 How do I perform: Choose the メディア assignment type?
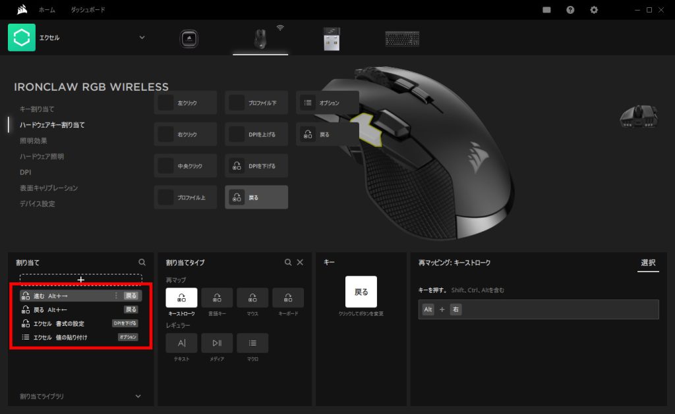217,343
